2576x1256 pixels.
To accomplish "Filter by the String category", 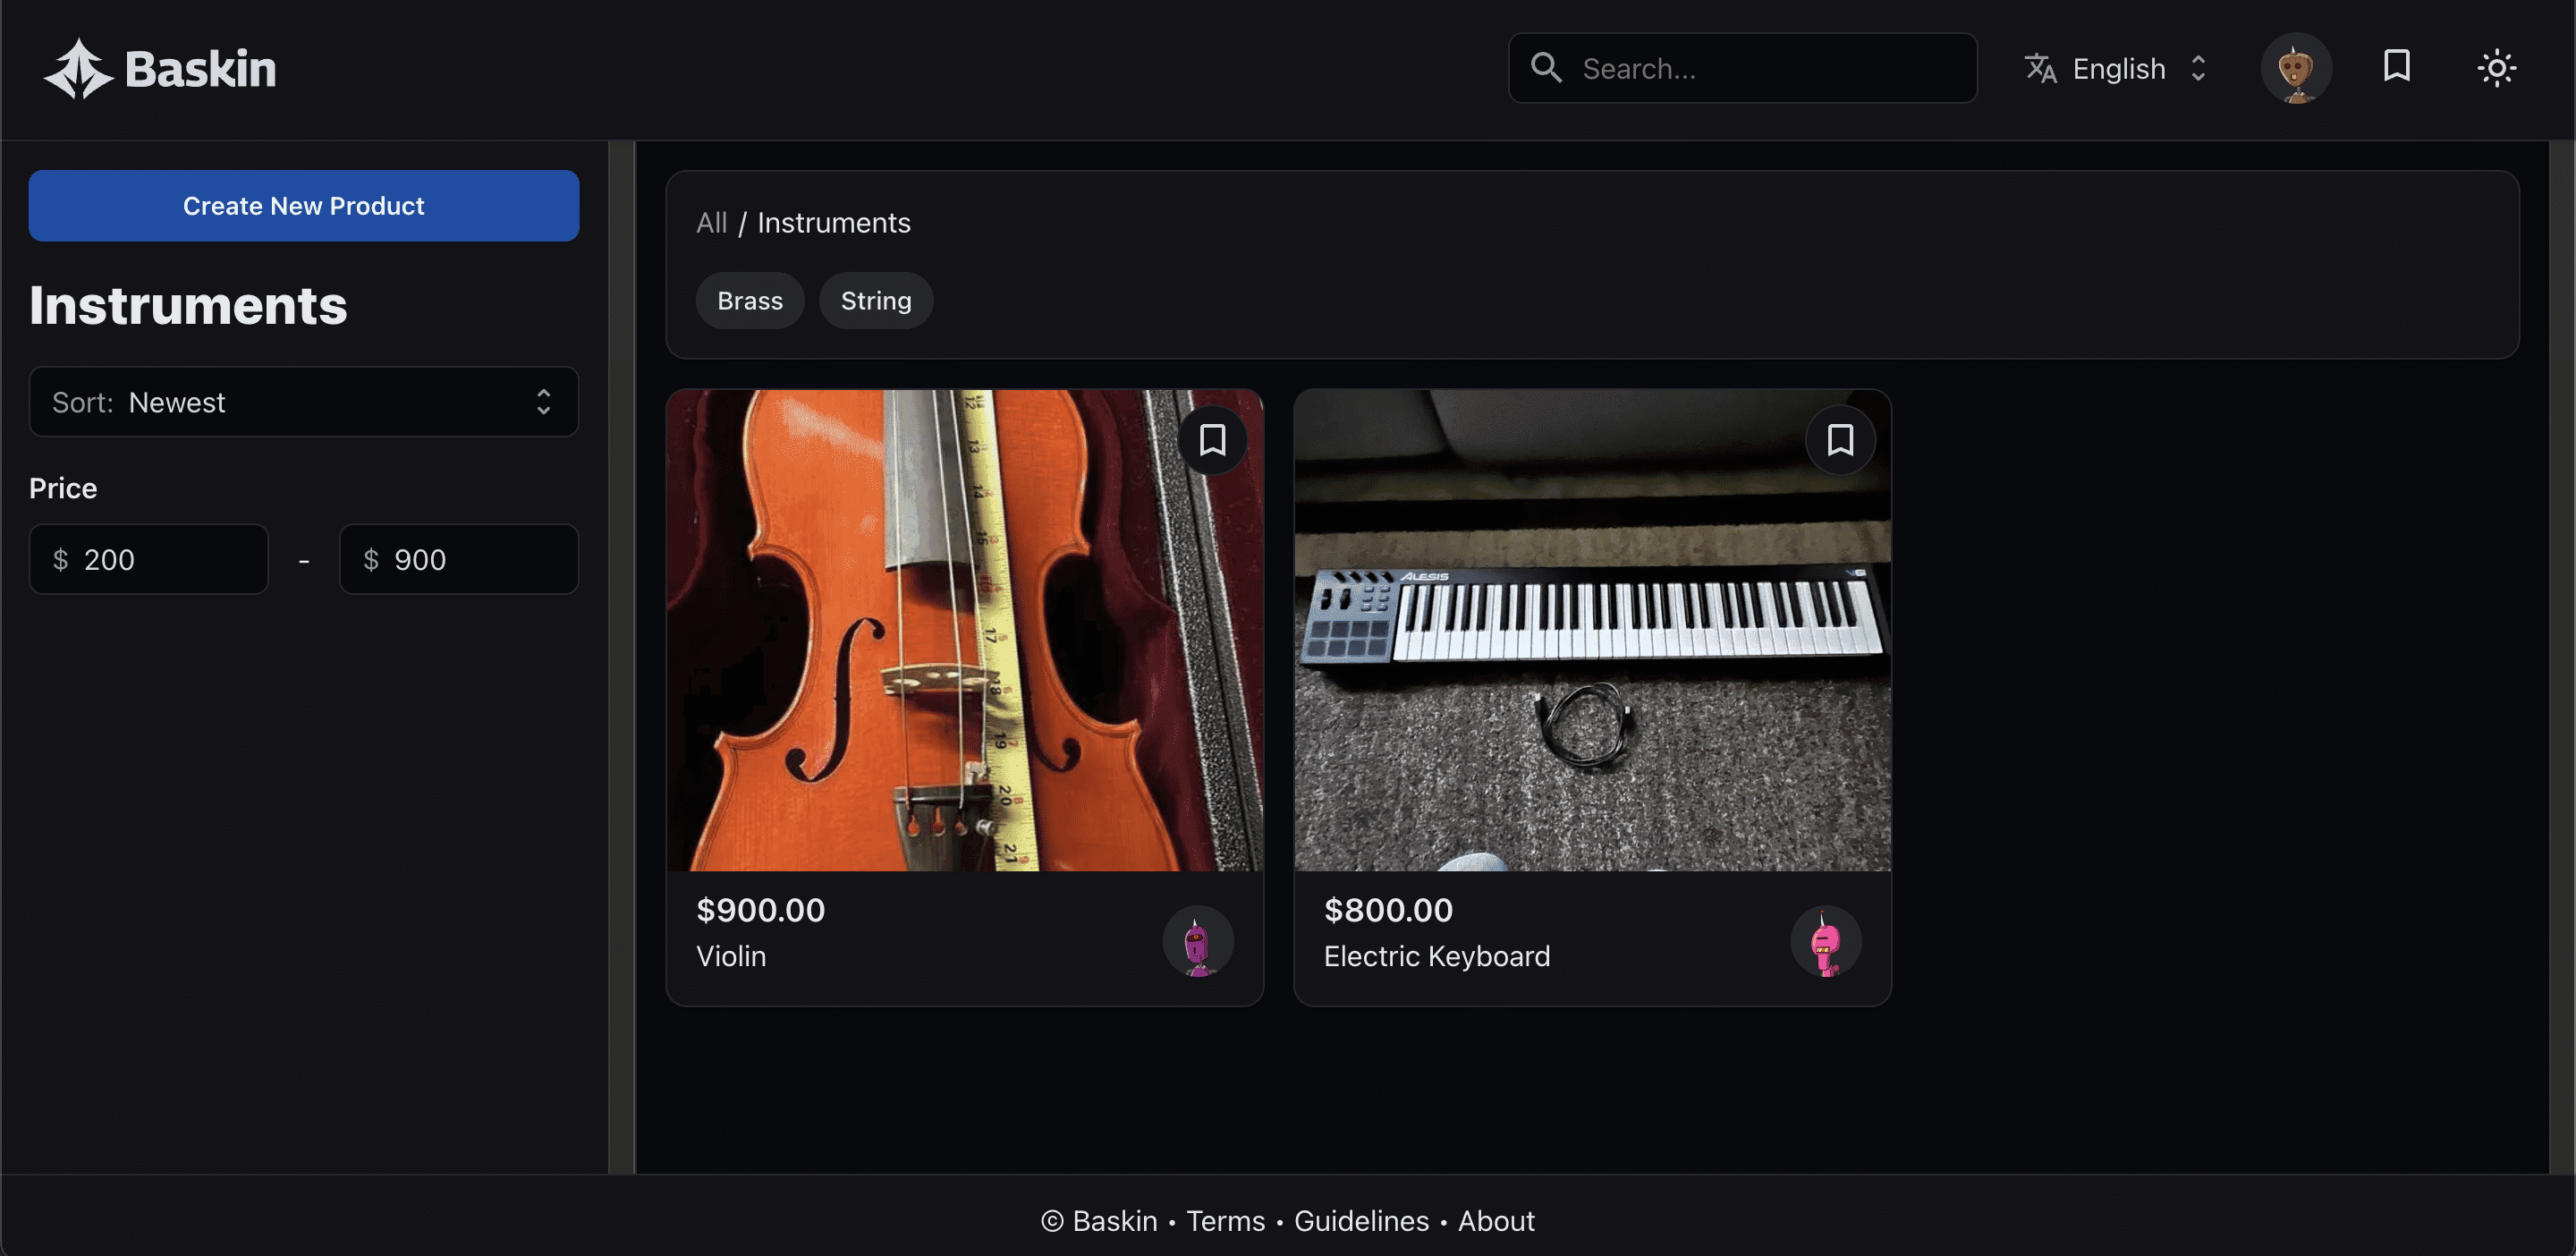I will pyautogui.click(x=875, y=301).
